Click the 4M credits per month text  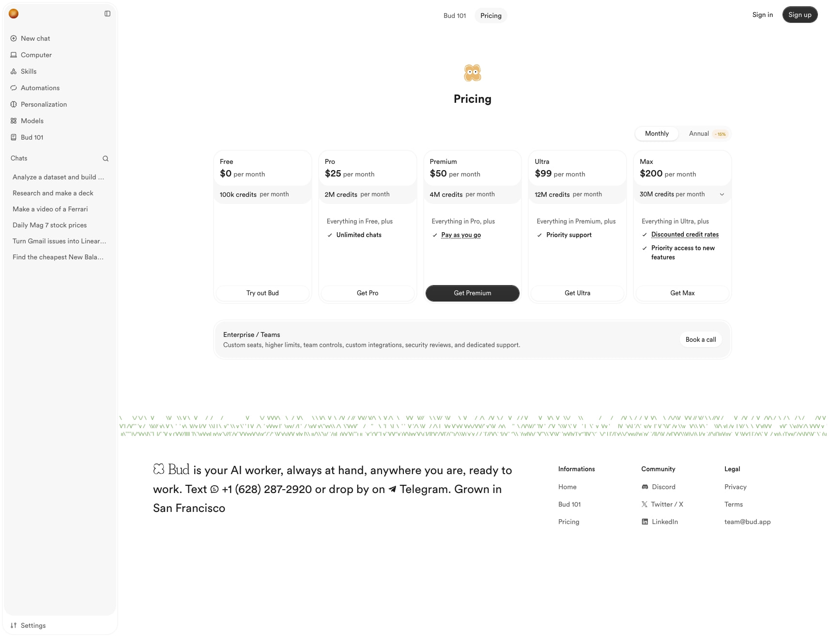(462, 194)
